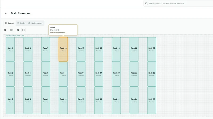213x119 pixels.
Task: Select Rack 15 on the floor plan
Action: (81, 100)
